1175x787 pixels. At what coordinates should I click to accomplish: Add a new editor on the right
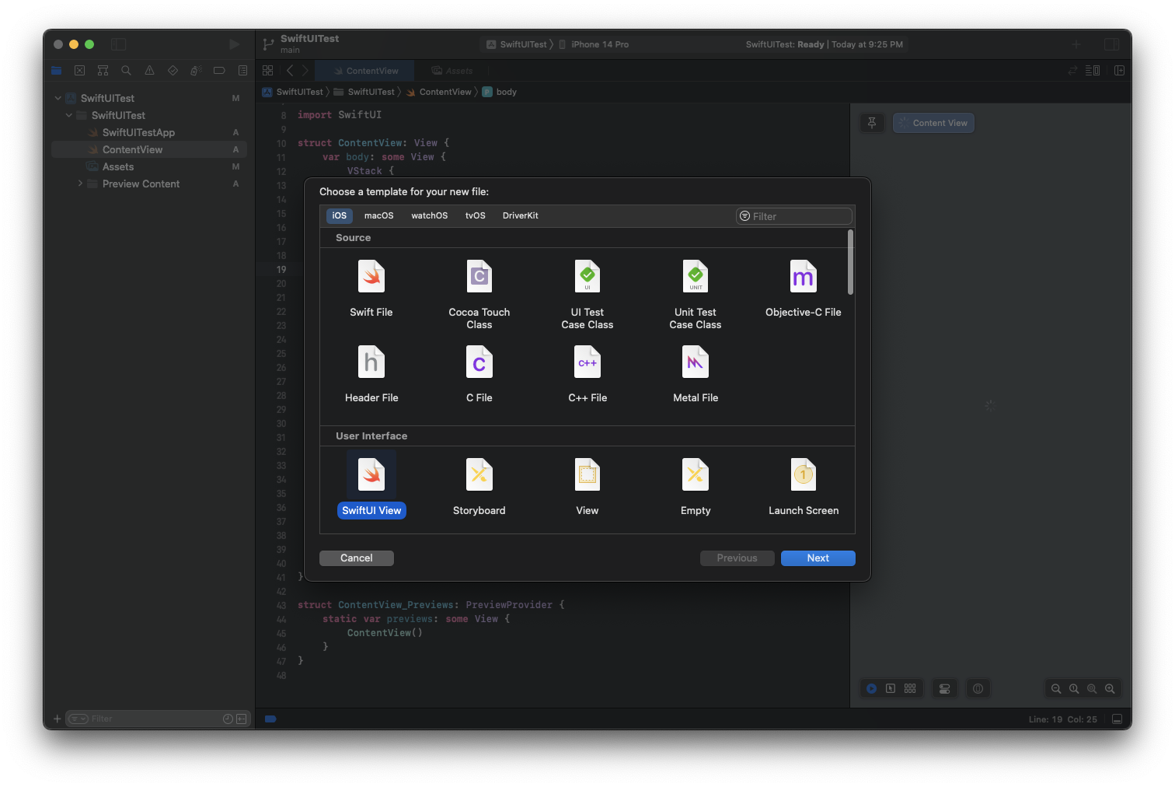pyautogui.click(x=1120, y=71)
